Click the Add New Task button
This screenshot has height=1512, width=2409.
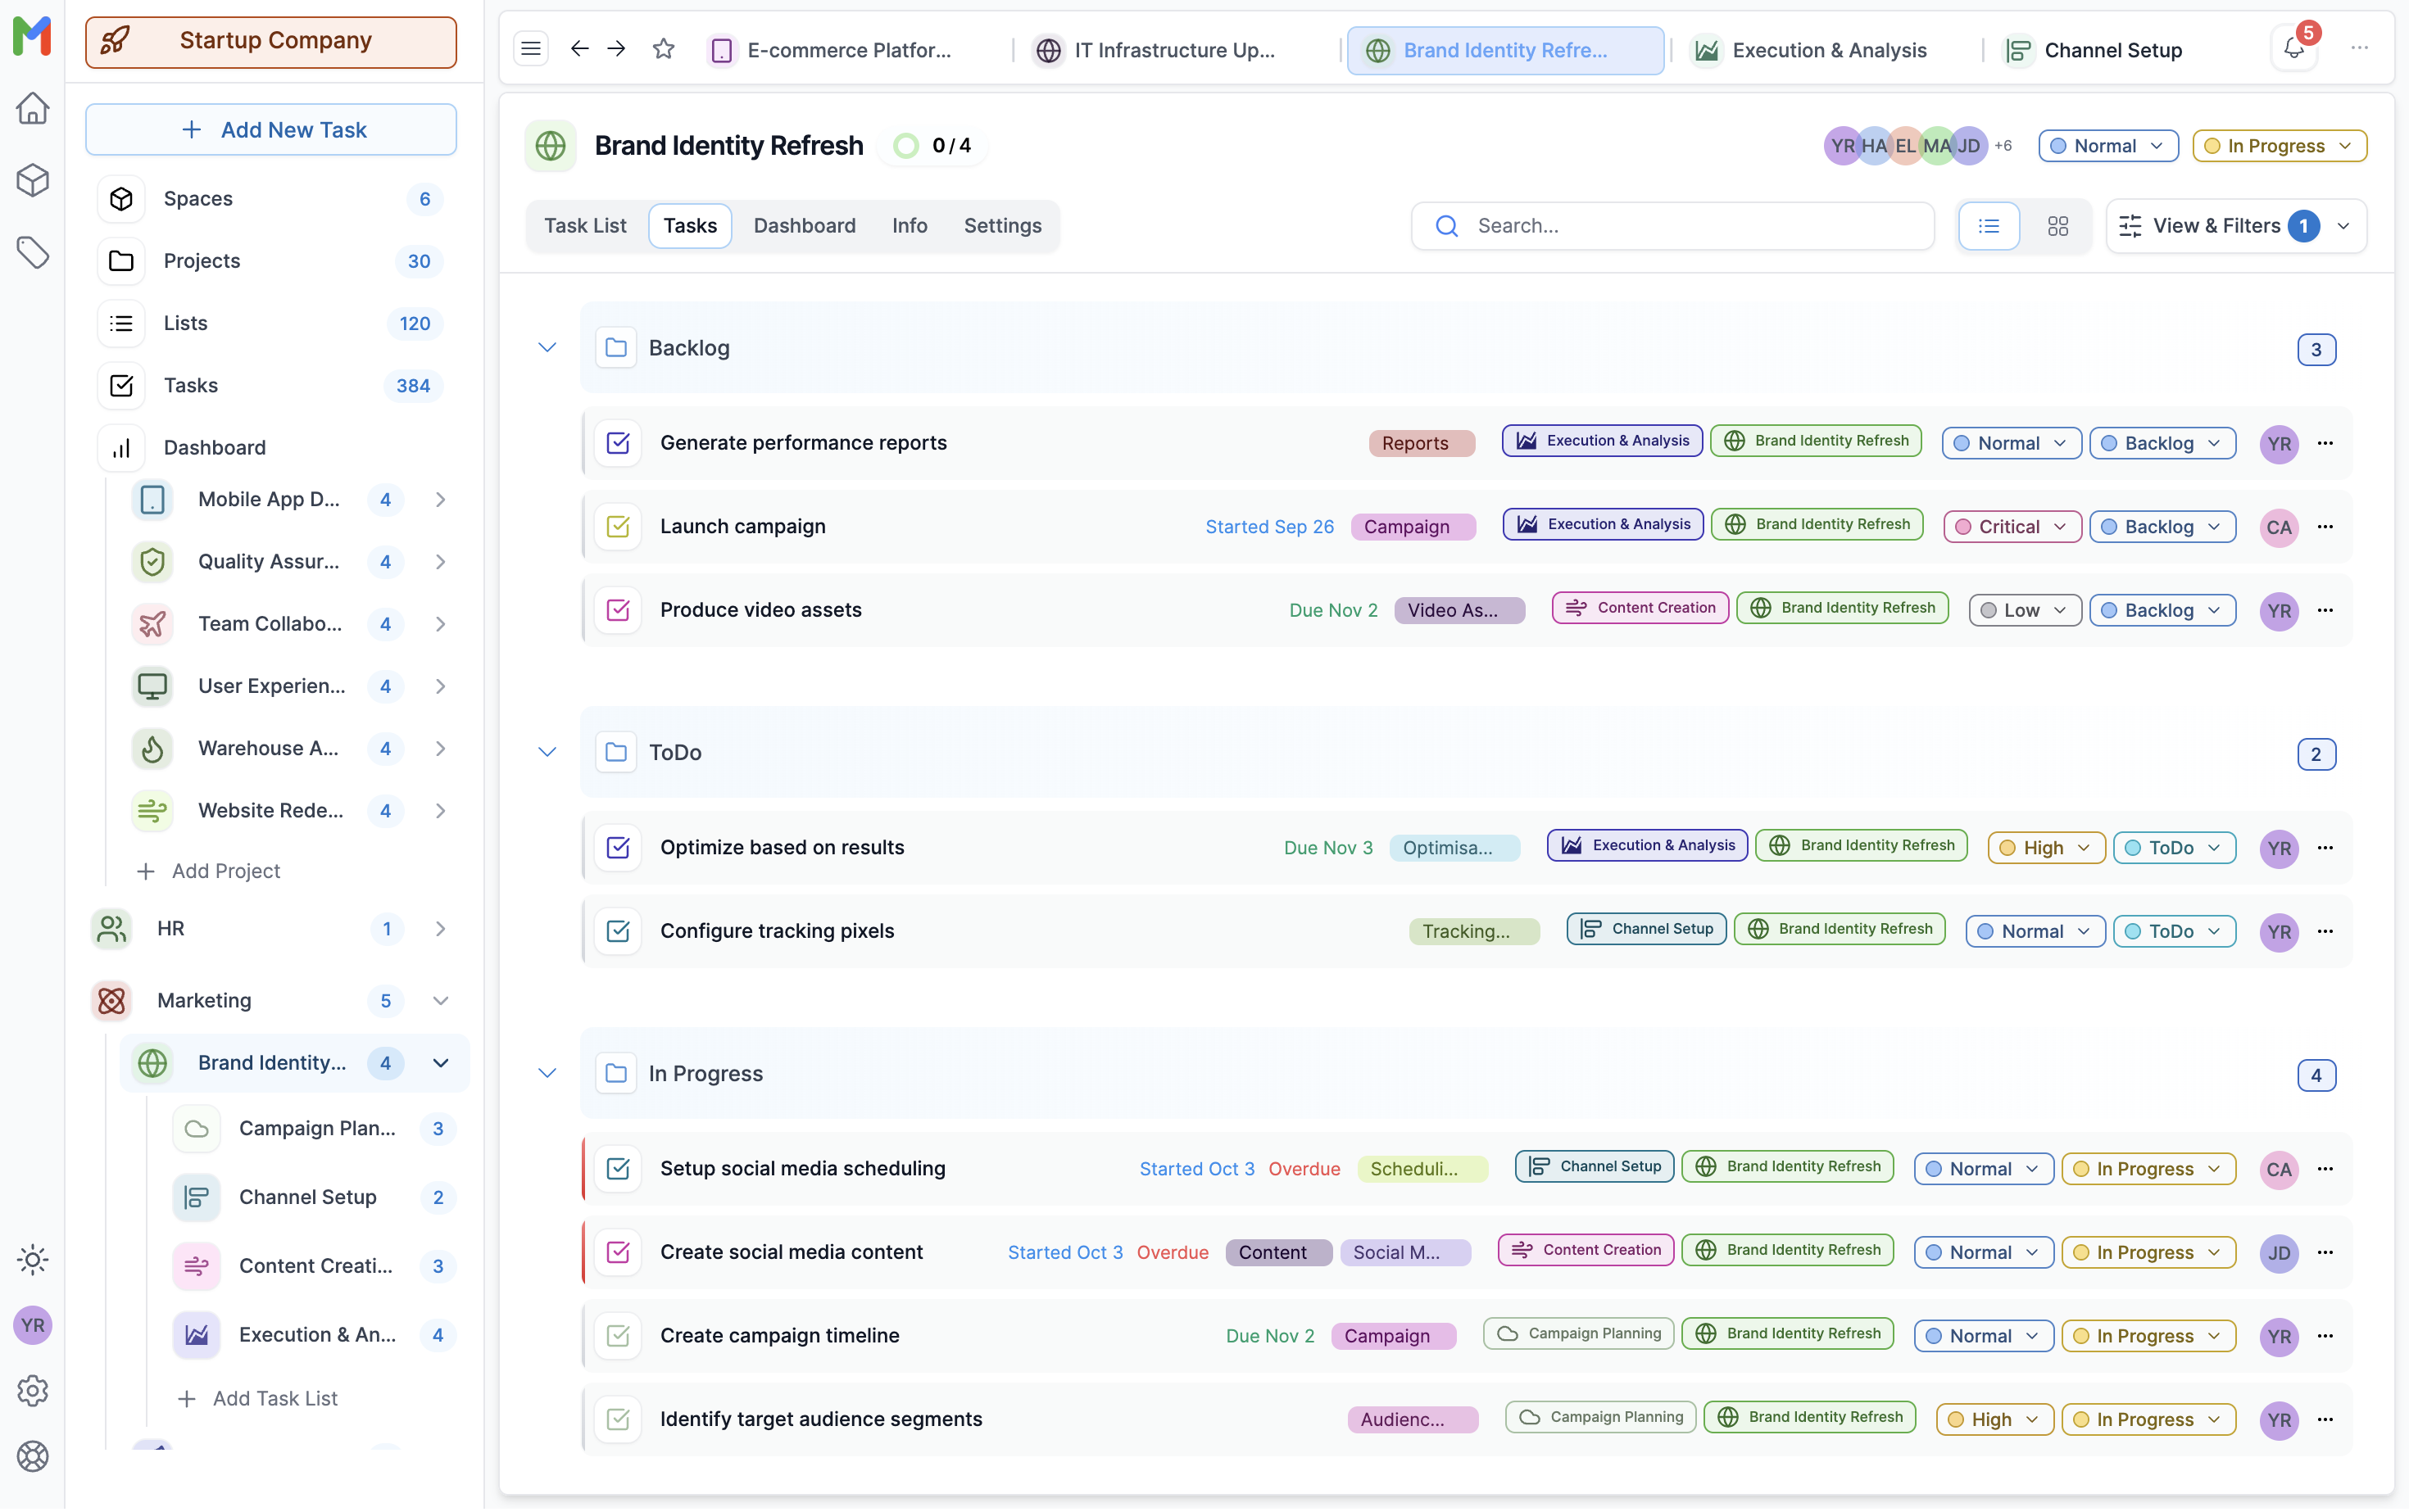coord(270,129)
